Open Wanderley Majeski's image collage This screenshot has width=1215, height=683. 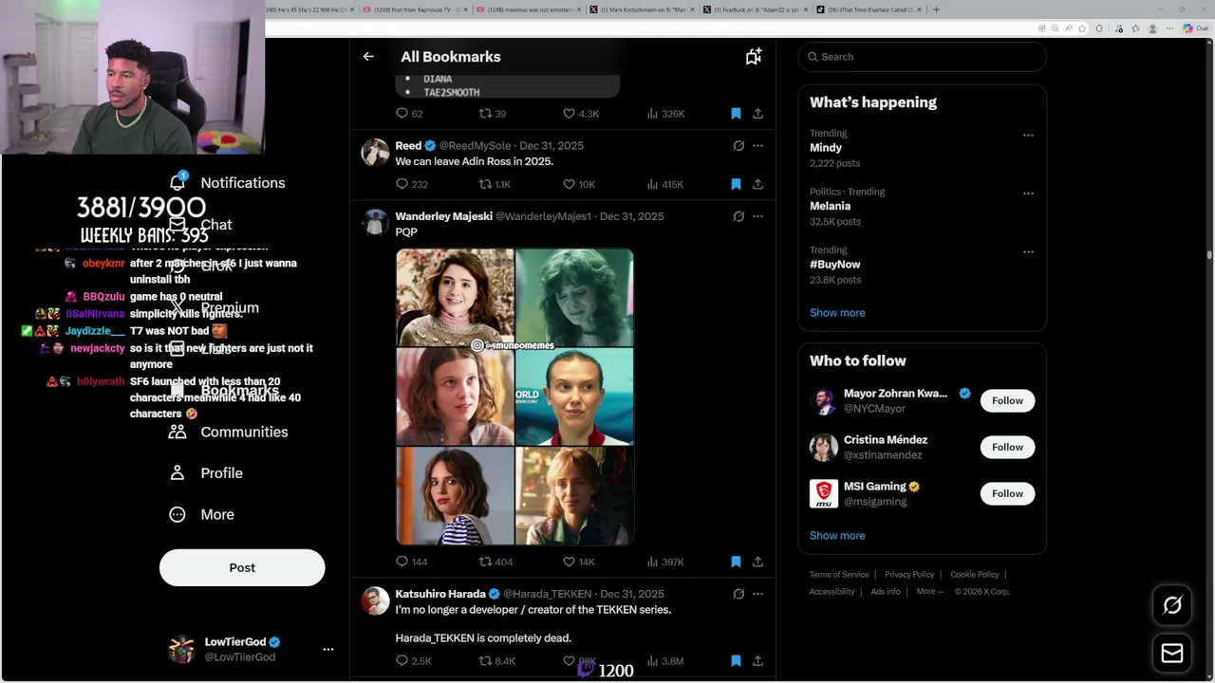[x=514, y=397]
